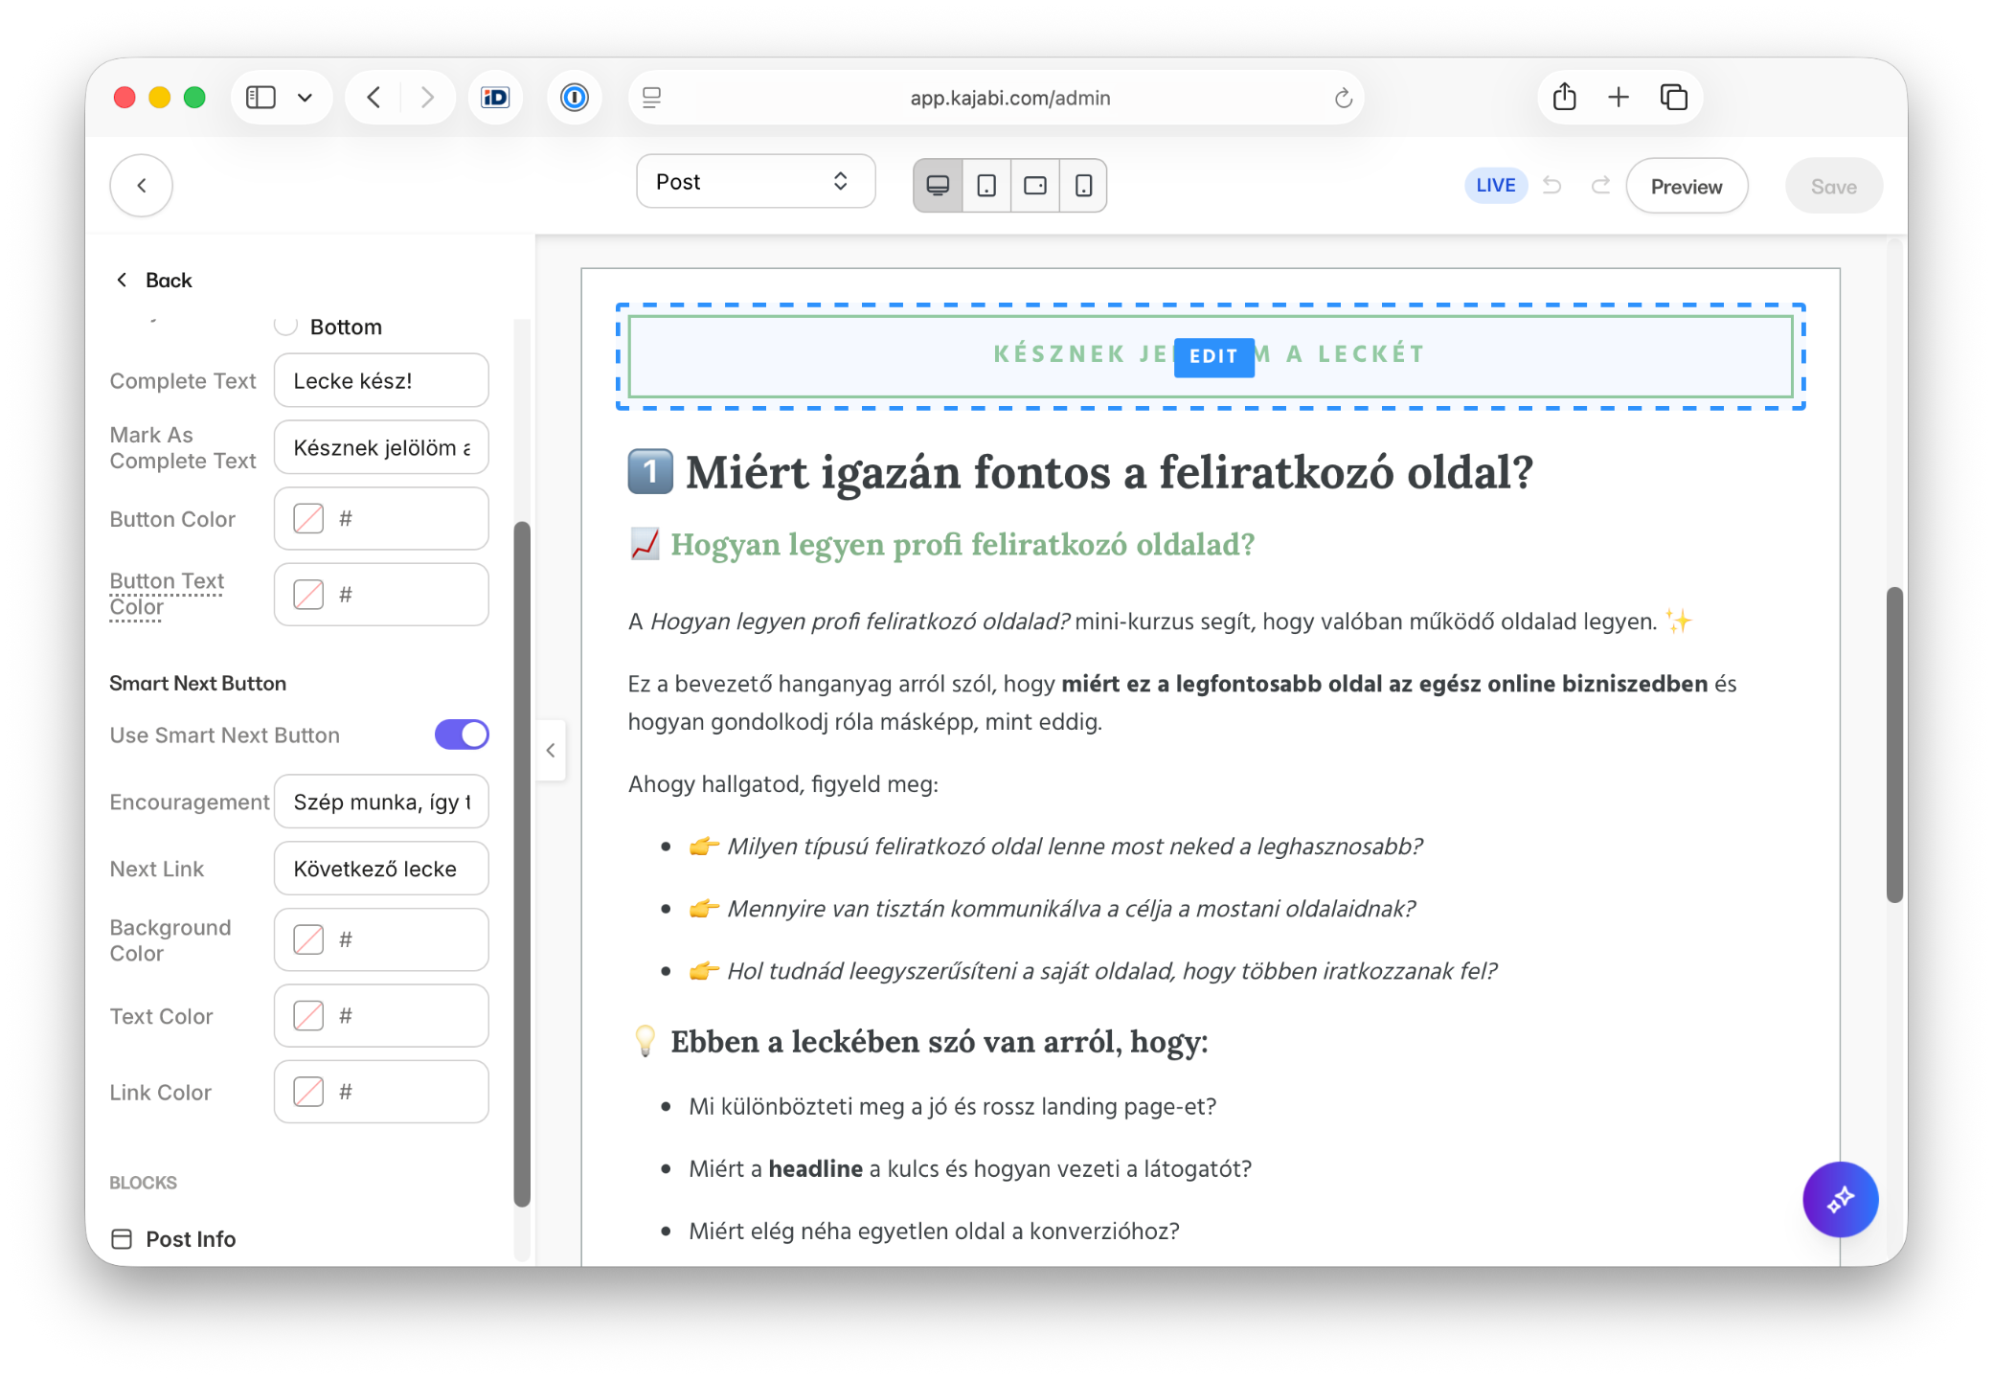Screen dimensions: 1993x1379
Task: Select desktop preview device icon
Action: point(938,186)
